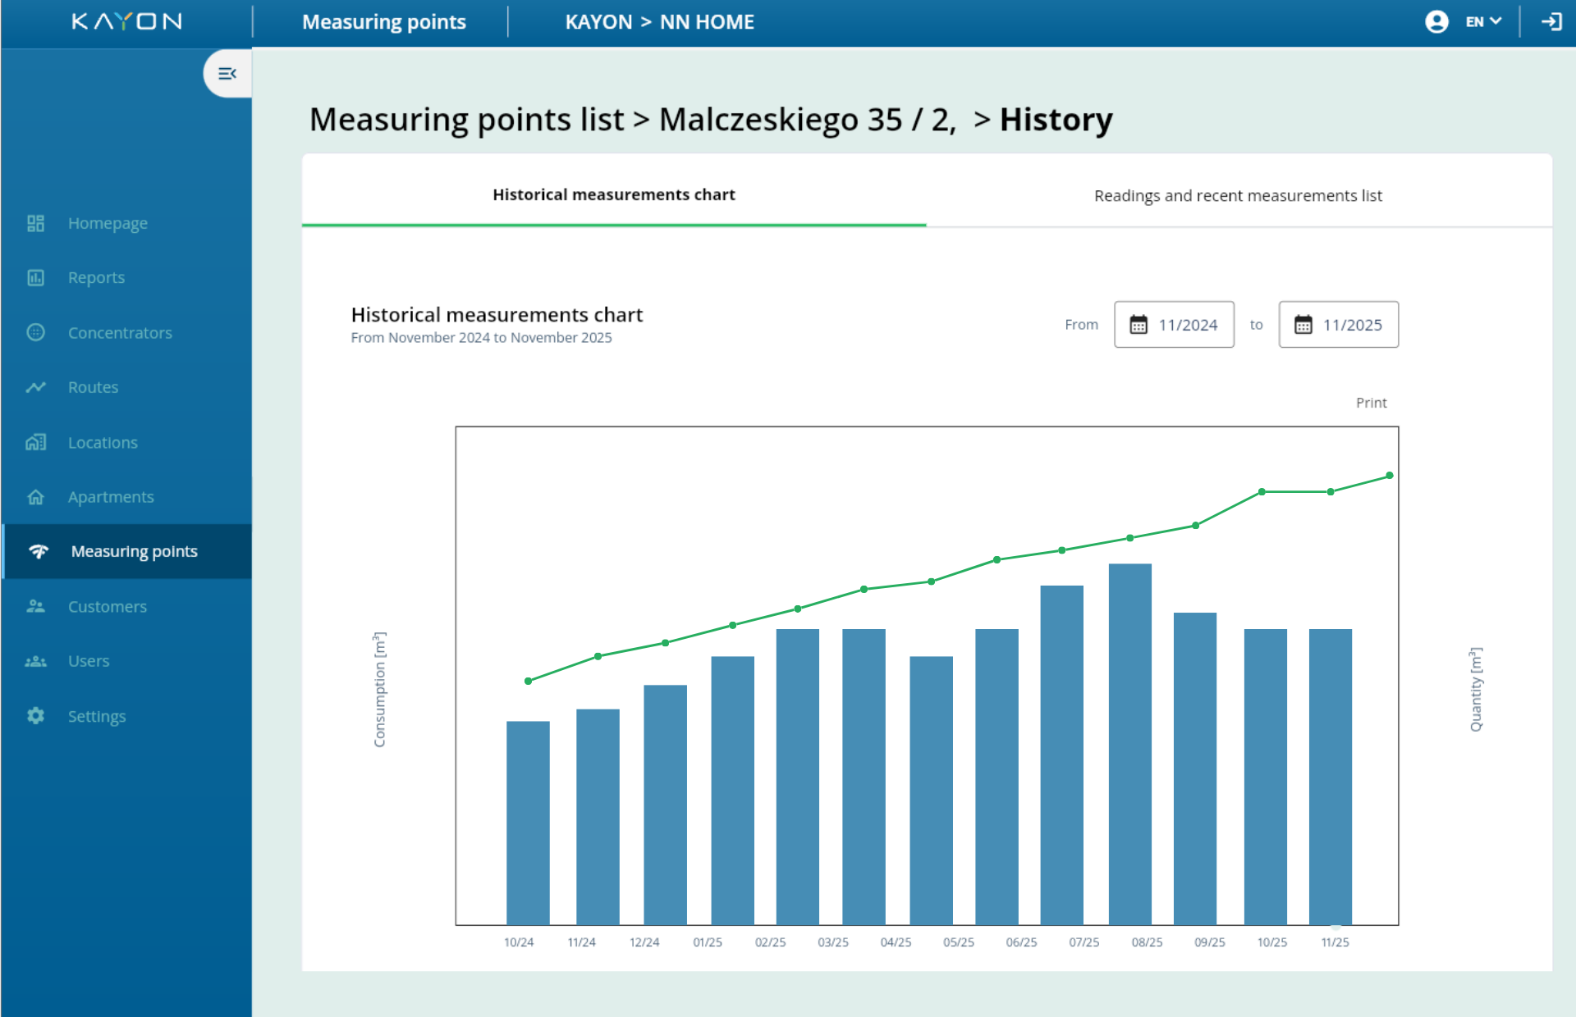Viewport: 1576px width, 1017px height.
Task: Click the logout icon in header
Action: tap(1551, 22)
